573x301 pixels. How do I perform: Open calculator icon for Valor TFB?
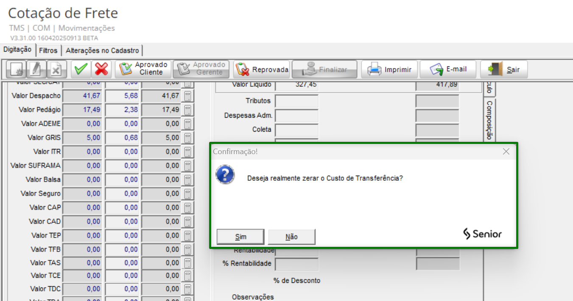tap(187, 250)
